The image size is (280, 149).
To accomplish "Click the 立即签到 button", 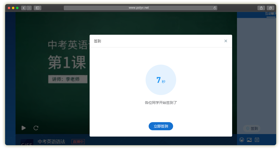I will 161,126.
